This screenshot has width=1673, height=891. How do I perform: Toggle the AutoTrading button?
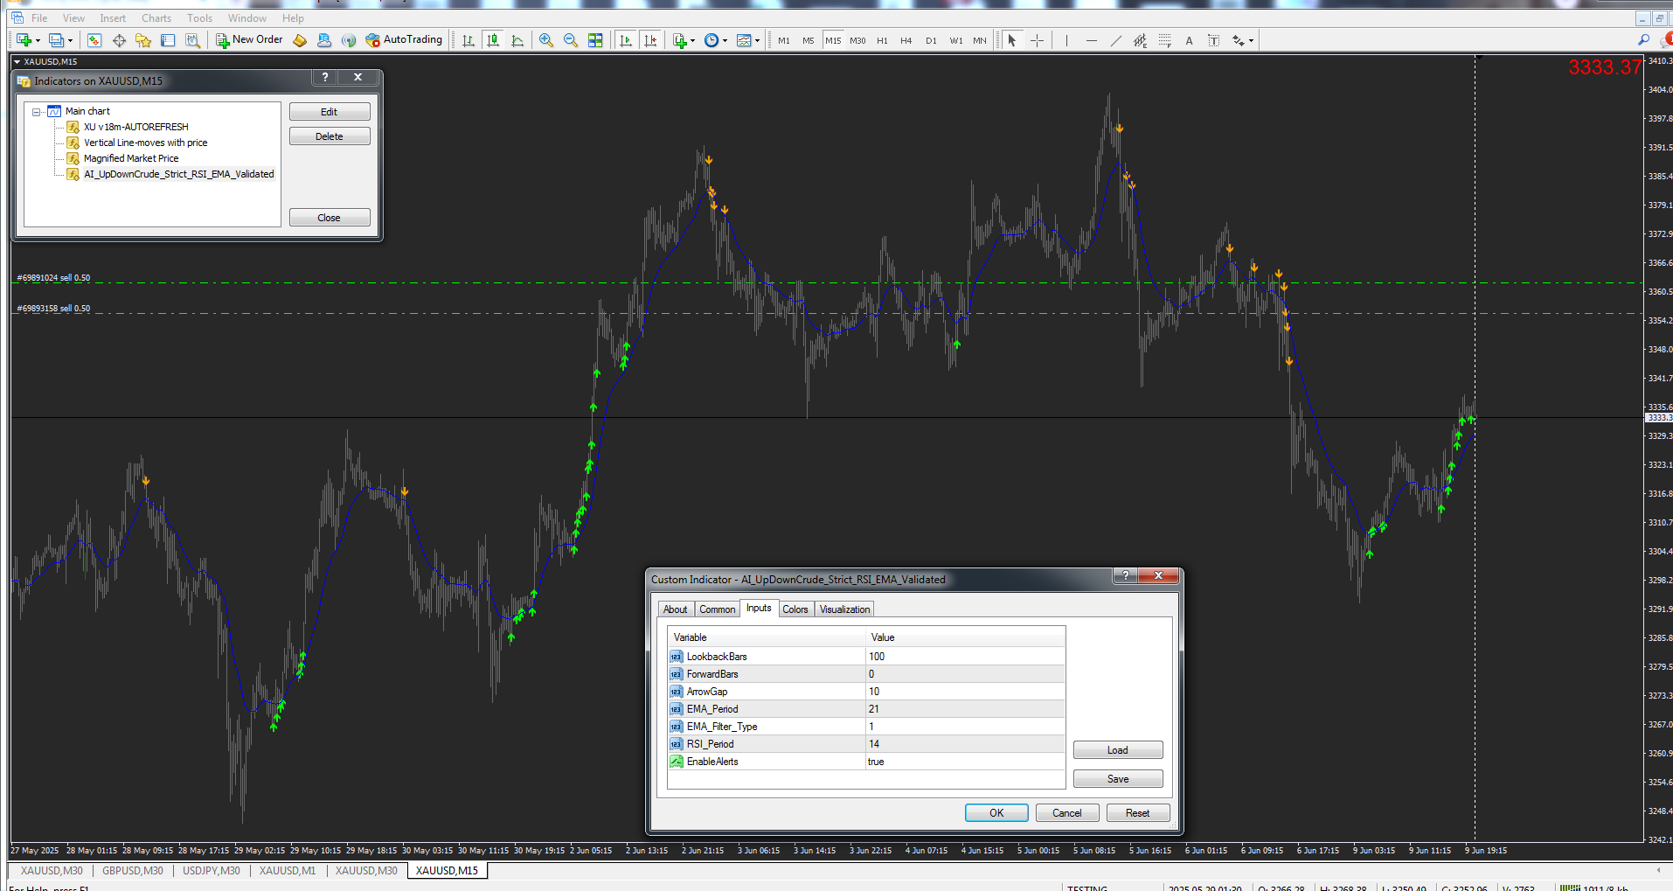coord(404,40)
